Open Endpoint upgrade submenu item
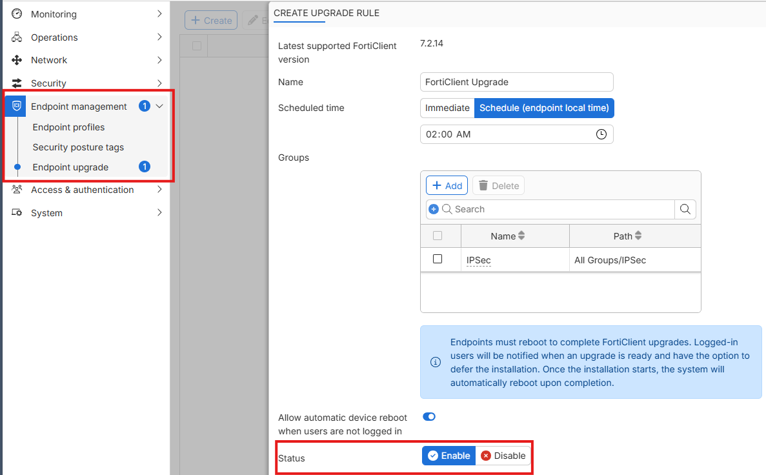This screenshot has width=766, height=475. coord(70,167)
